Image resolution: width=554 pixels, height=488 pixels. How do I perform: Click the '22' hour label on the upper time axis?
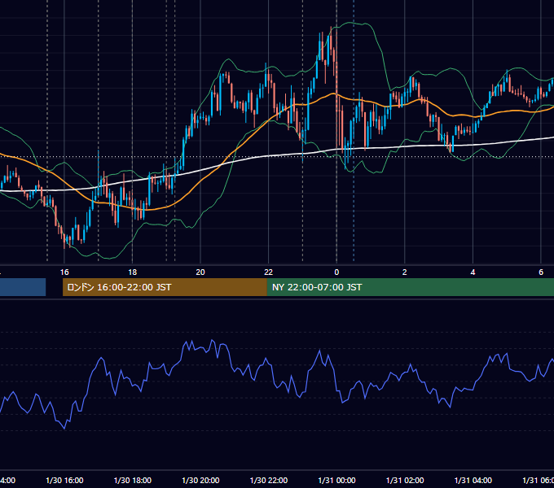click(x=269, y=272)
